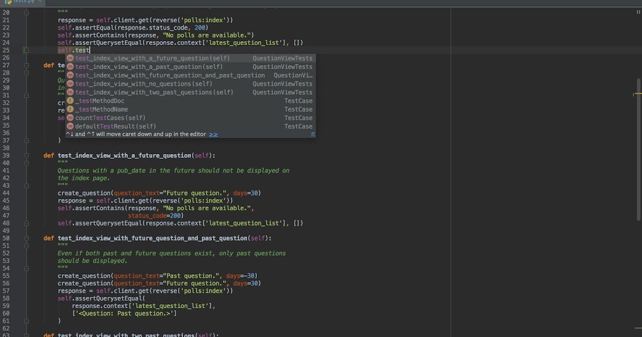Choose test_index_view_with_two_past_questions suggestion
The width and height of the screenshot is (642, 337).
click(190, 93)
